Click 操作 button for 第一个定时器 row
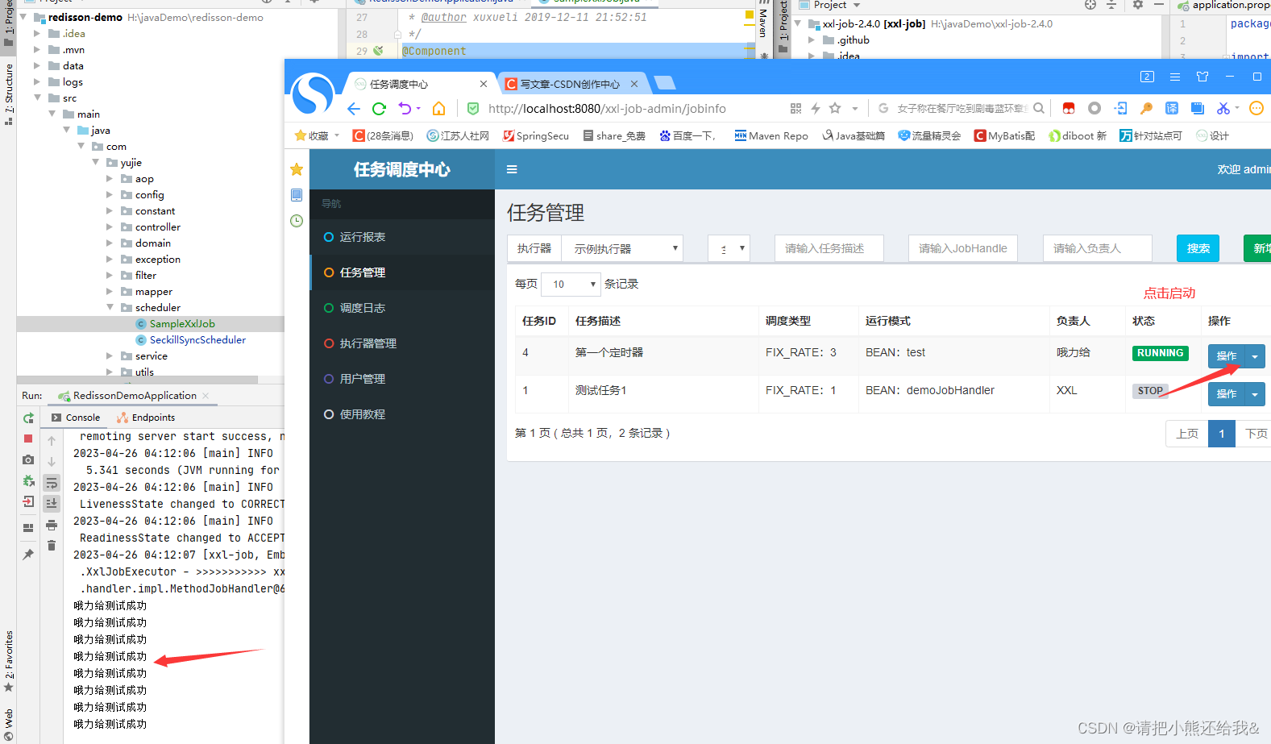The width and height of the screenshot is (1271, 744). click(x=1227, y=355)
